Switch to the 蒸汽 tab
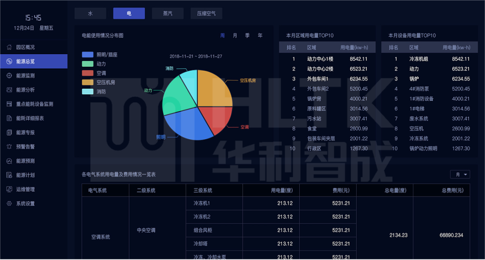 [x=168, y=14]
